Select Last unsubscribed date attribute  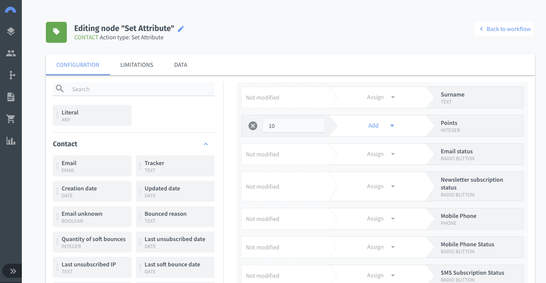pos(175,242)
